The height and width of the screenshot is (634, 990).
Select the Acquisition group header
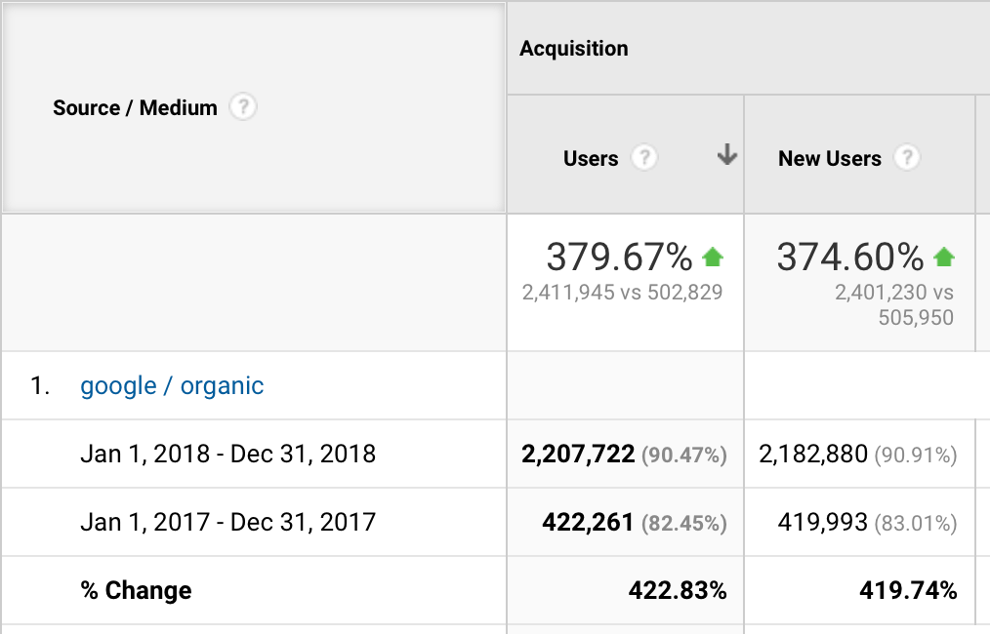574,49
